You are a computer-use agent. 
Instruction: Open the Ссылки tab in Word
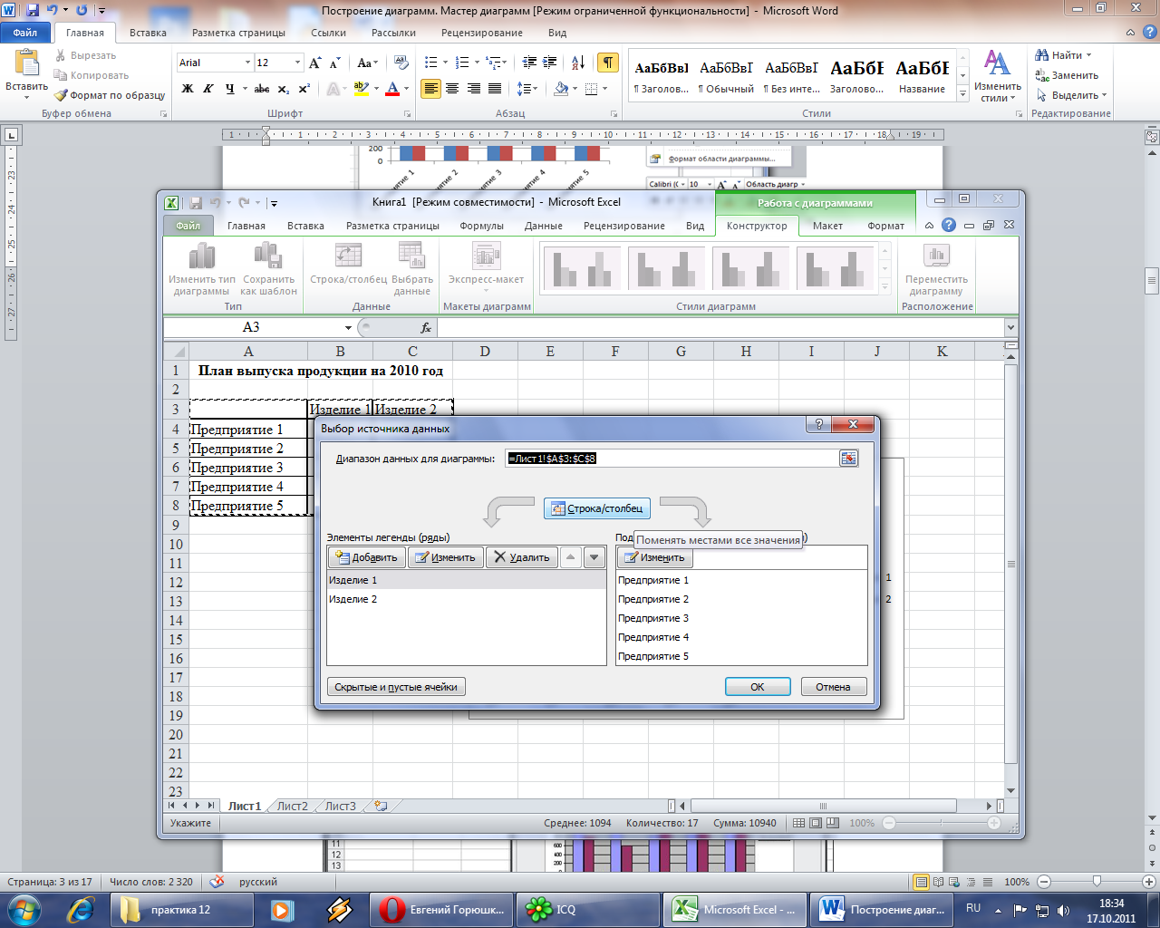tap(328, 33)
